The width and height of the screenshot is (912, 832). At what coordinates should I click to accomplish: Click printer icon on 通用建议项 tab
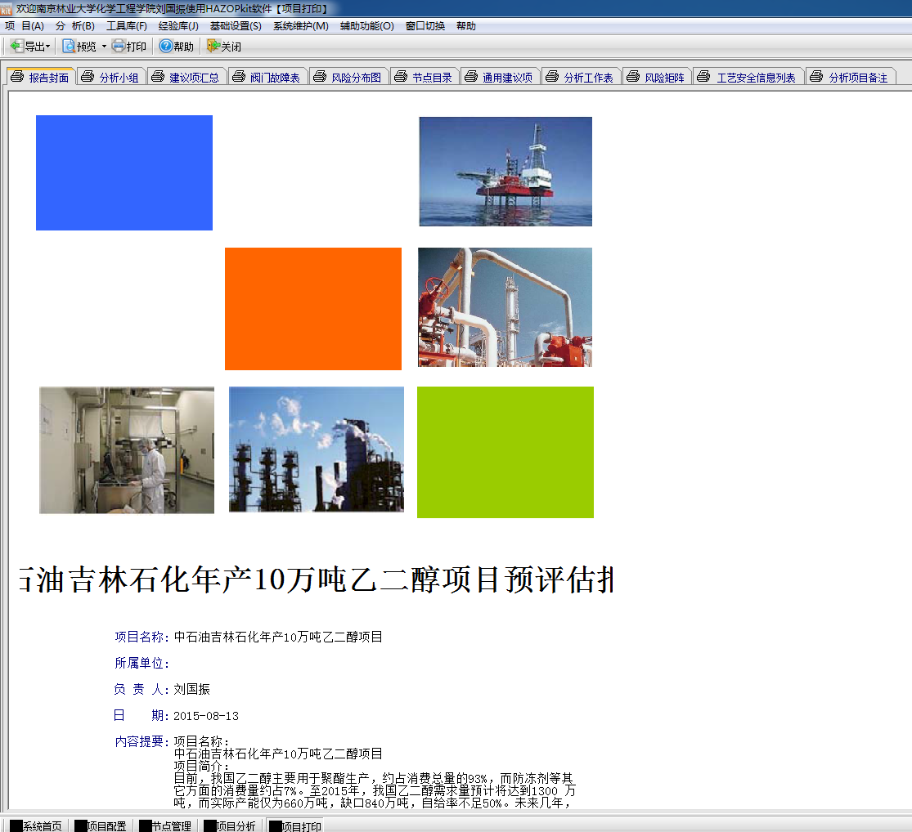pos(471,77)
